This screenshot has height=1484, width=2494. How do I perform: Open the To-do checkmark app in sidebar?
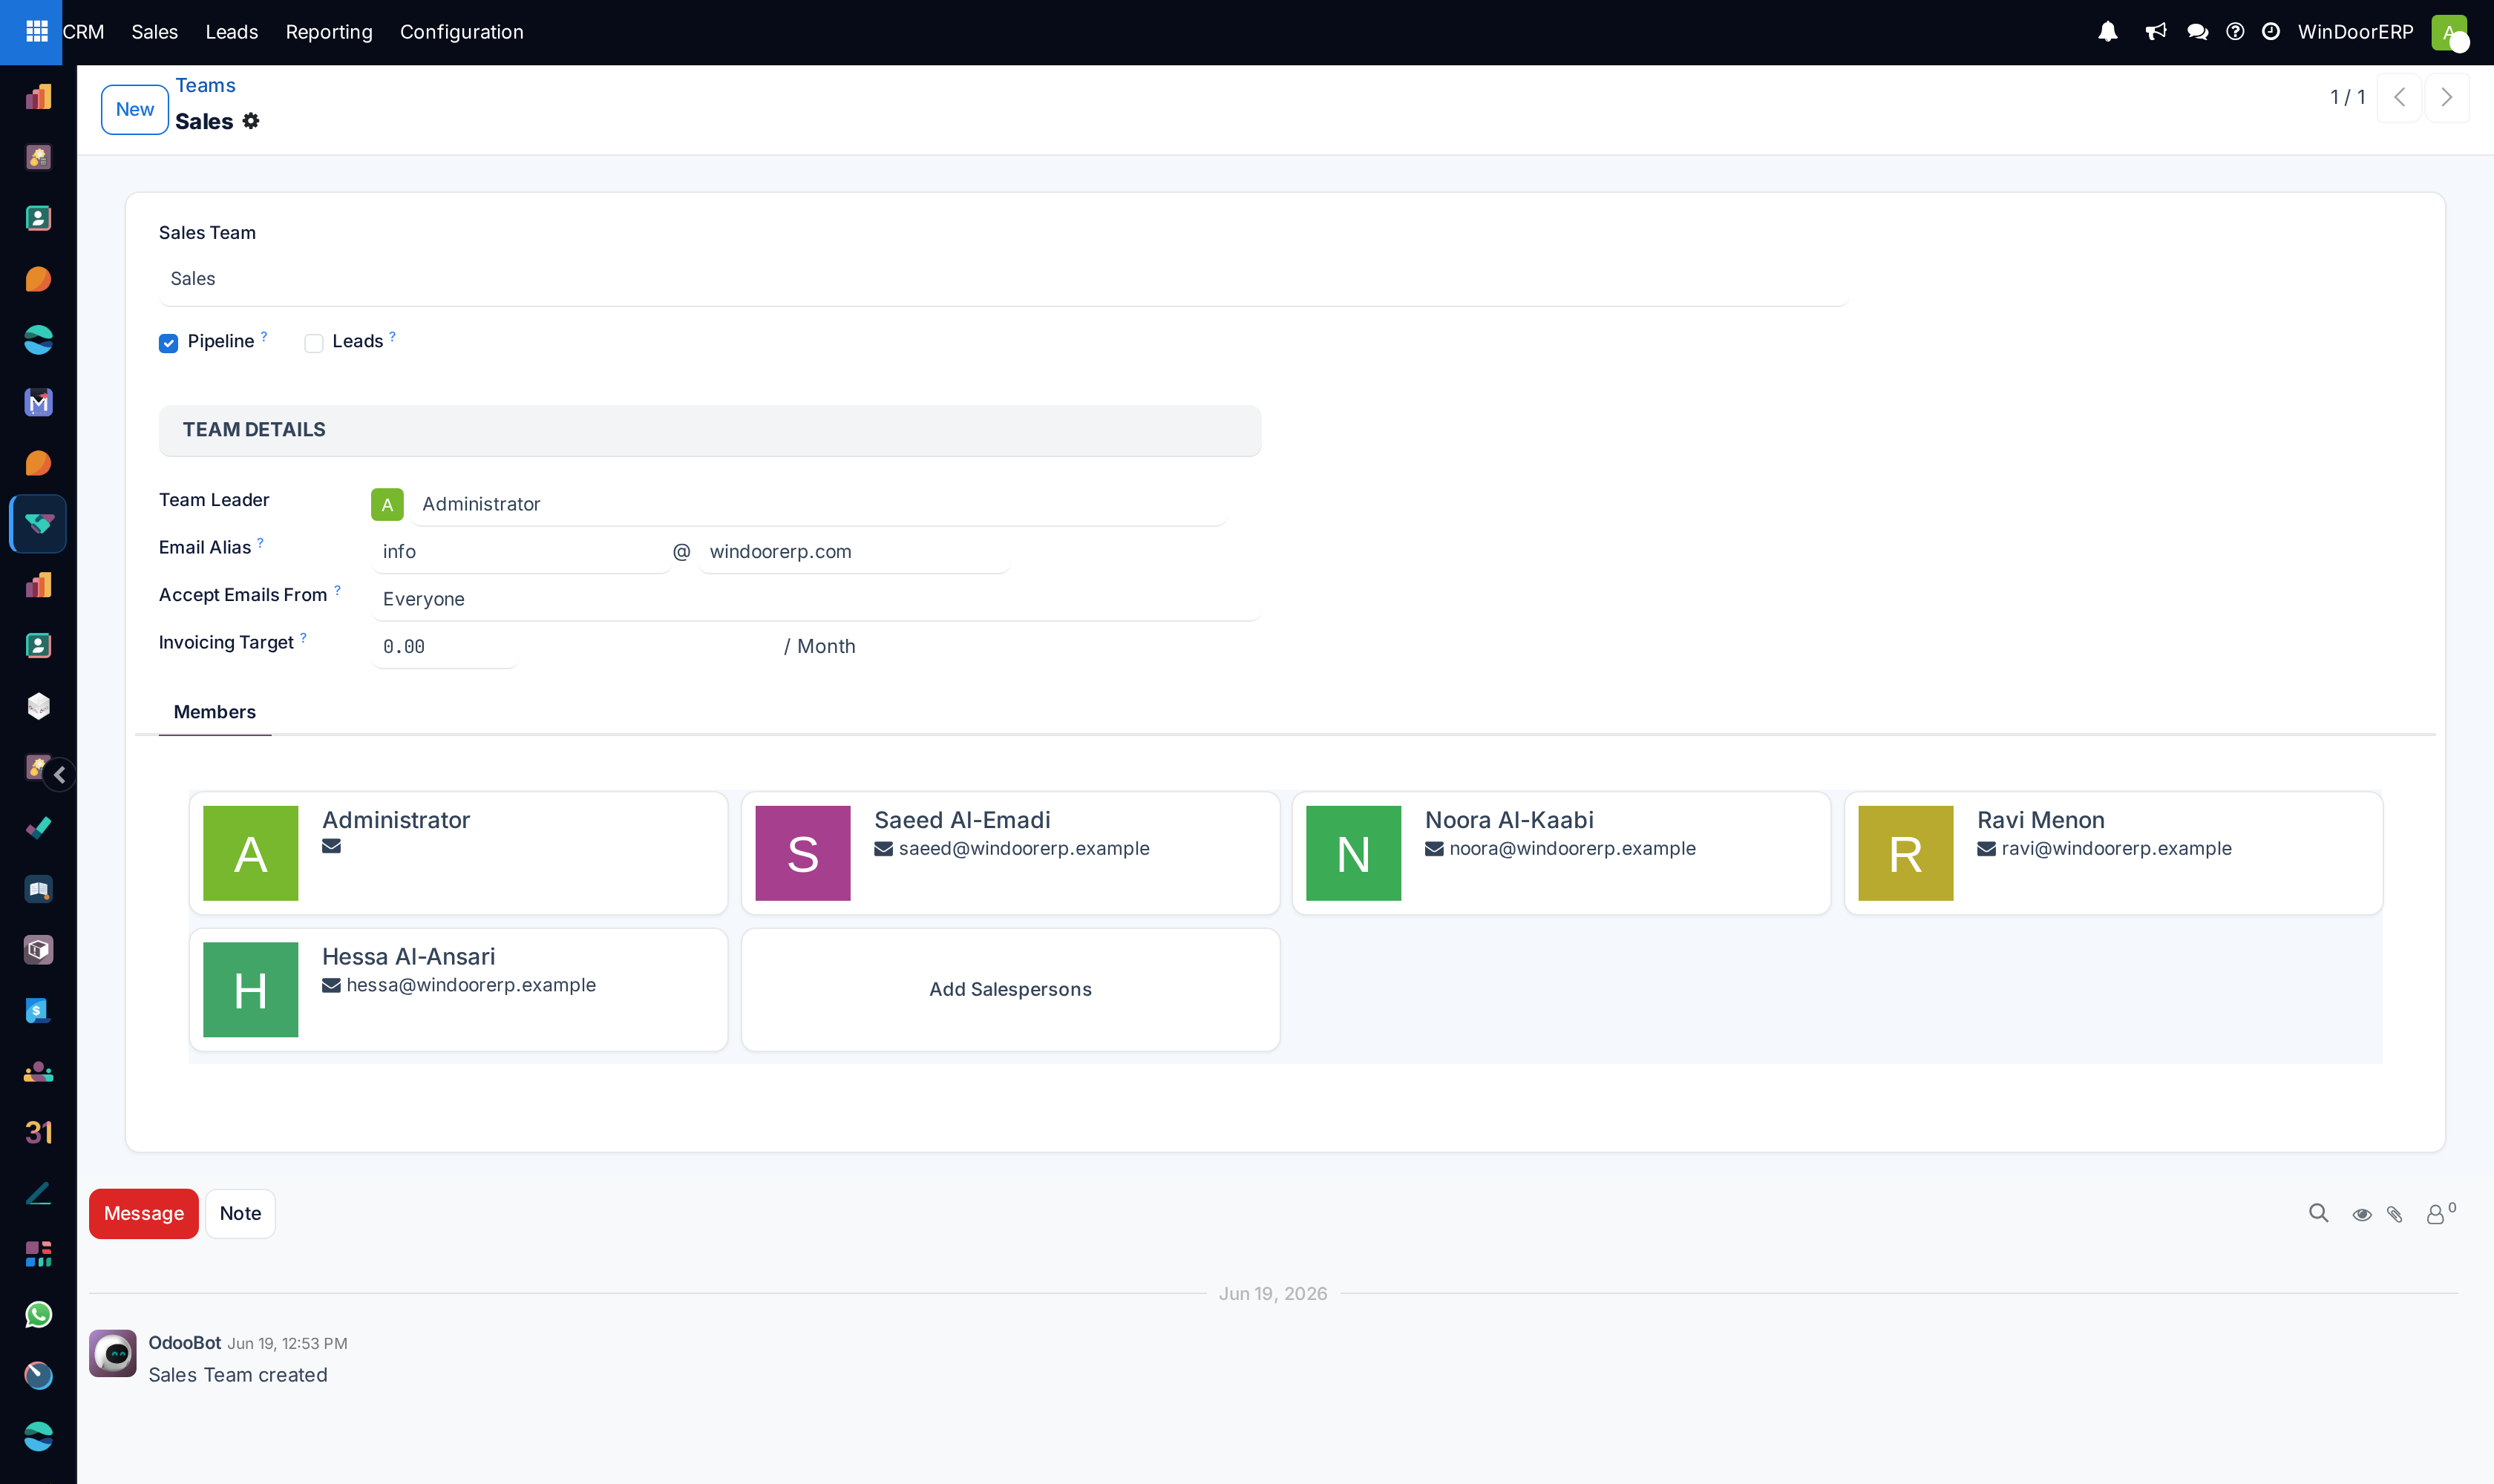[38, 829]
